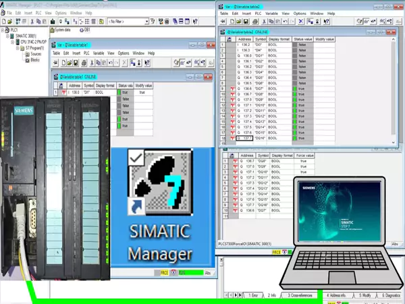This screenshot has height=304, width=405.
Task: Click Modify value "true" in Variable table1
Action: pos(142,93)
